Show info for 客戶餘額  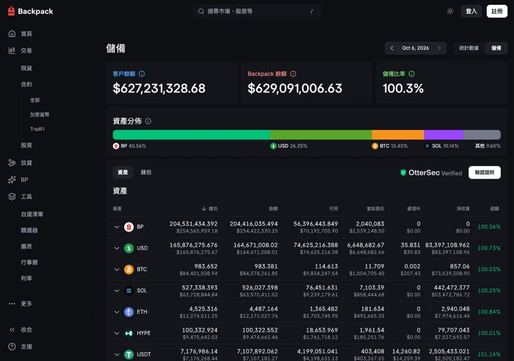pyautogui.click(x=142, y=74)
